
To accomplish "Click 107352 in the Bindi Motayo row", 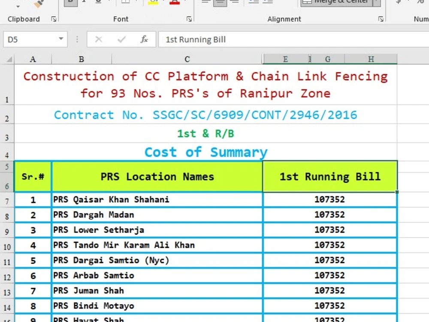I will pyautogui.click(x=329, y=306).
